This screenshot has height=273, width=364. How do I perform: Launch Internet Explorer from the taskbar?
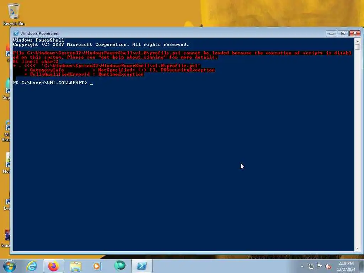[32, 266]
